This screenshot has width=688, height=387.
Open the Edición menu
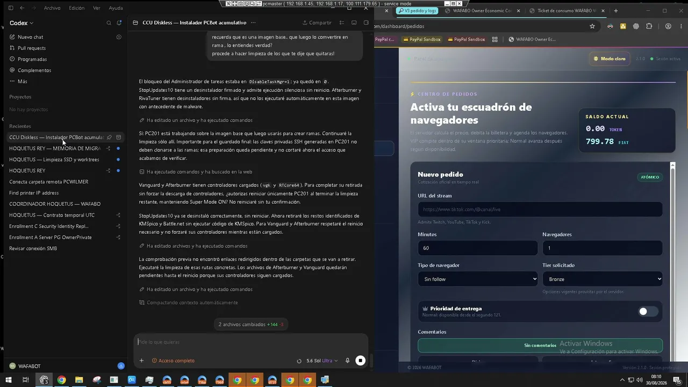77,8
